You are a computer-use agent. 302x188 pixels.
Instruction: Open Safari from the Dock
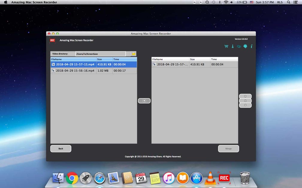[x=99, y=178]
